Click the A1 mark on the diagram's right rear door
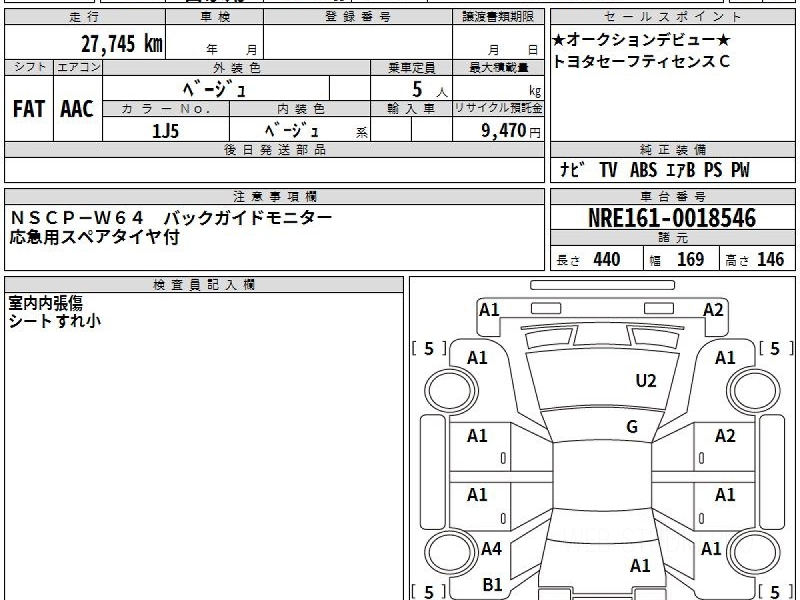This screenshot has height=600, width=800. (725, 495)
